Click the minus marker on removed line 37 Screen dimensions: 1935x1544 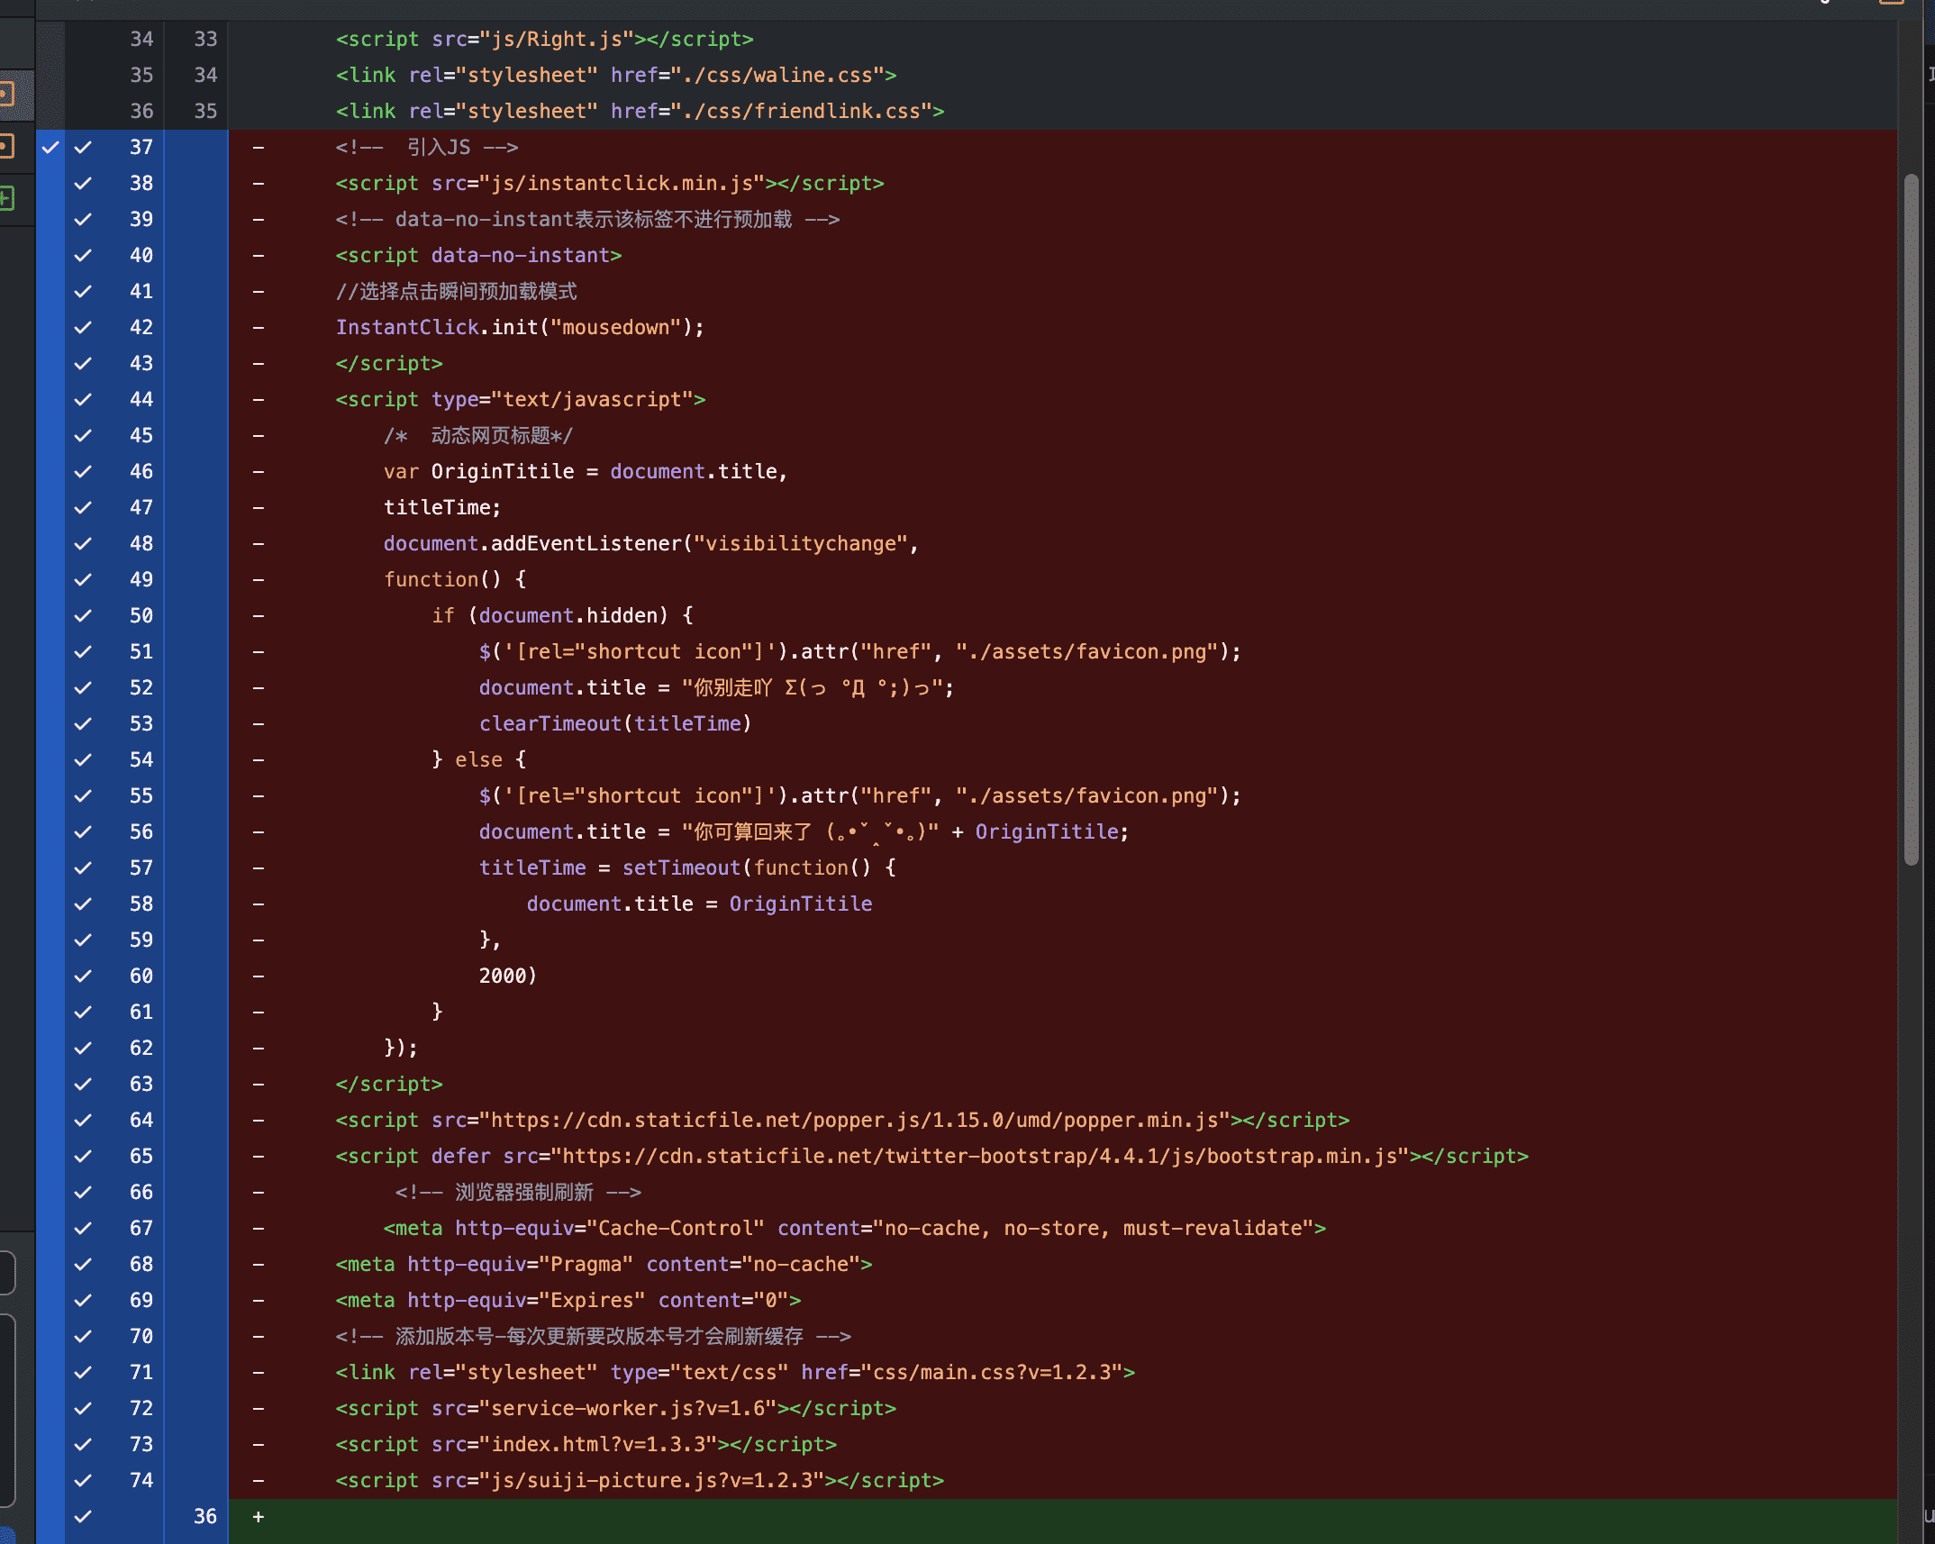[259, 147]
